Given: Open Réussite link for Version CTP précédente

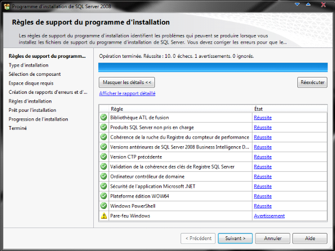Looking at the screenshot, I should click(x=263, y=157).
